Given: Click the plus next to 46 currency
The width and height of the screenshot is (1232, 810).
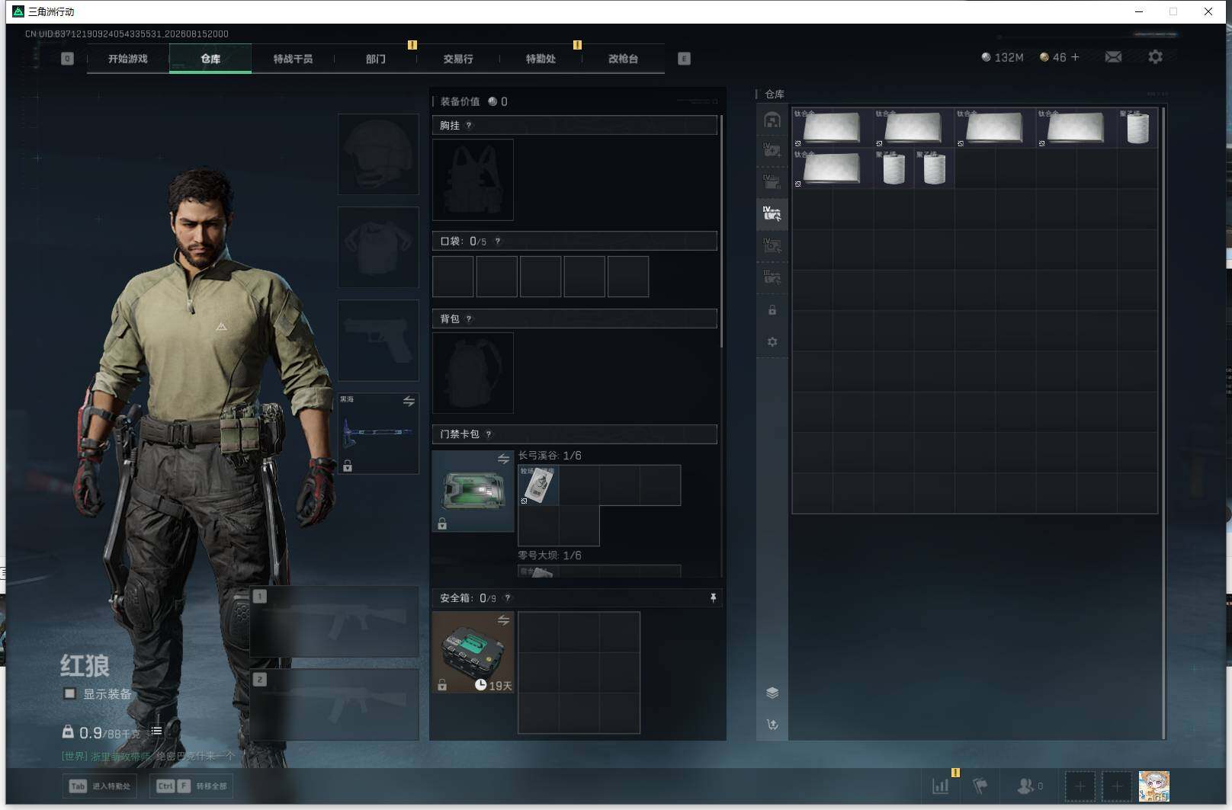Looking at the screenshot, I should tap(1075, 57).
